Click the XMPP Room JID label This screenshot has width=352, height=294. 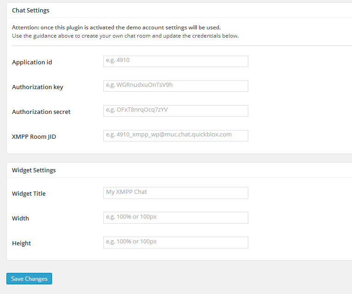(x=34, y=136)
